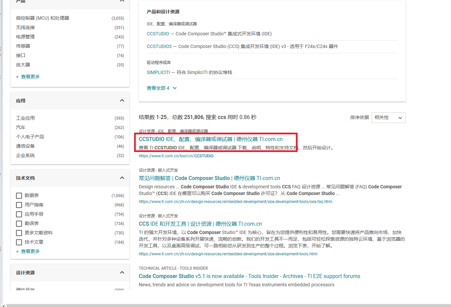Click the 593 count beside 工业应用

click(119, 118)
